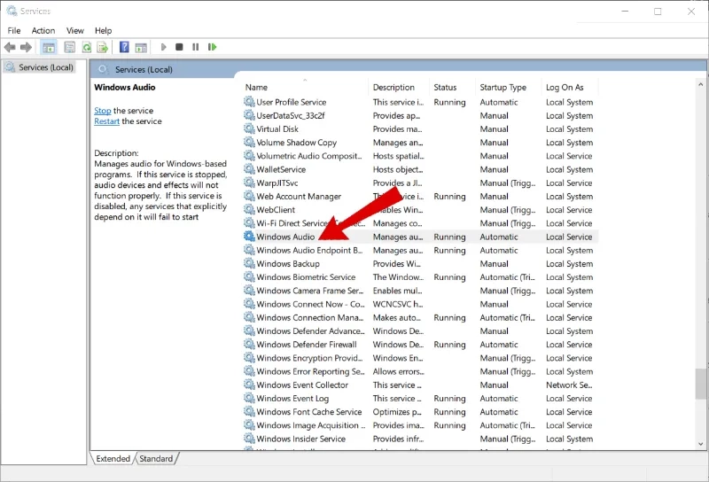
Task: Select the Windows Biometric Service row
Action: pyautogui.click(x=420, y=277)
